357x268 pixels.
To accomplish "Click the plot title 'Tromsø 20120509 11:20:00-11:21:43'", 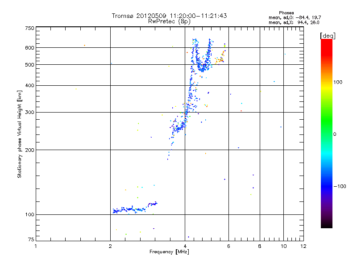I will tap(169, 16).
